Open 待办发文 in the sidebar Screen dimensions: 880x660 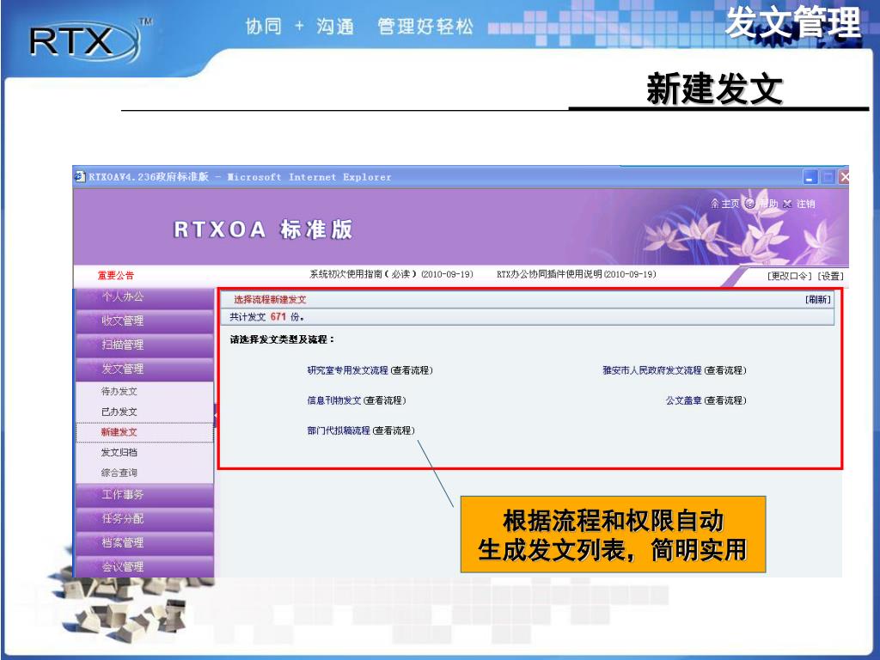pyautogui.click(x=119, y=391)
